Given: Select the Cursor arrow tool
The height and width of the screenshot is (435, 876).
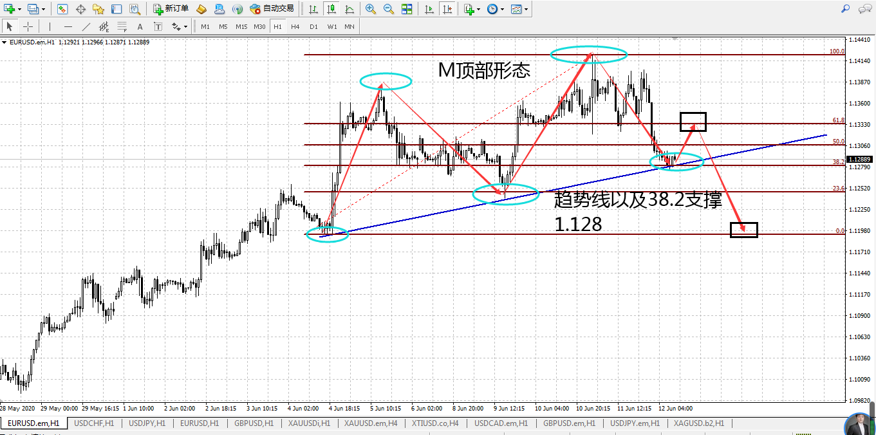Looking at the screenshot, I should tap(10, 26).
